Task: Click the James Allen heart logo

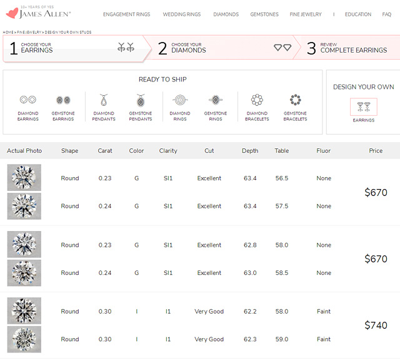Action: pyautogui.click(x=12, y=13)
